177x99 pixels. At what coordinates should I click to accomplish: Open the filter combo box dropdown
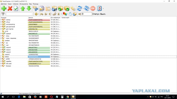(32, 14)
